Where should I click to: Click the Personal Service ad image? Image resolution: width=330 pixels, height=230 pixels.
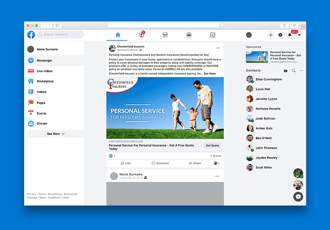tap(165, 108)
